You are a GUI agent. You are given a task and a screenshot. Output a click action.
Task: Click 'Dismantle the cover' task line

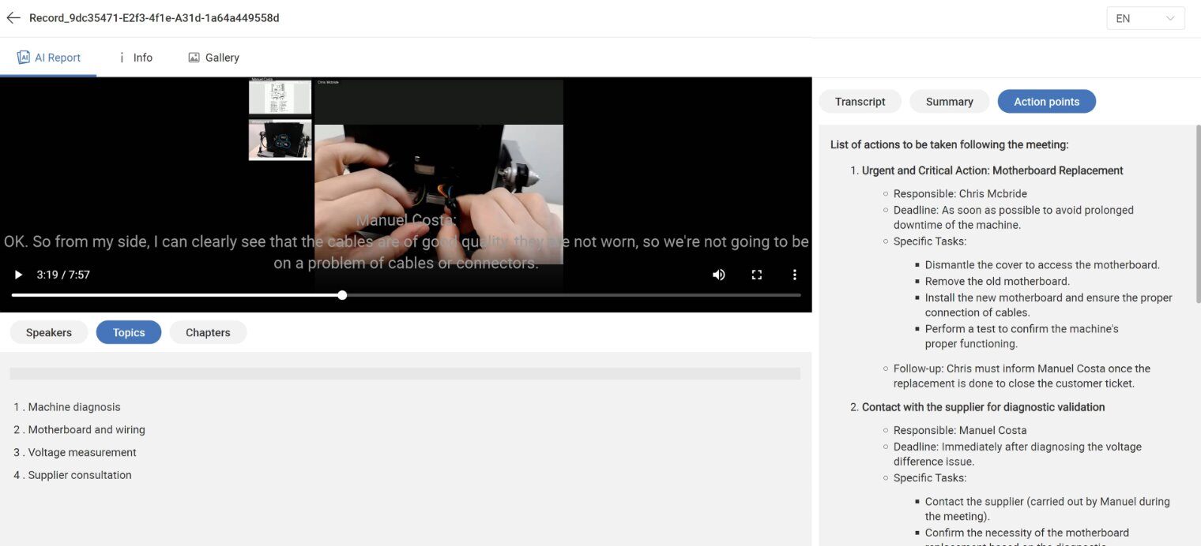(1042, 265)
